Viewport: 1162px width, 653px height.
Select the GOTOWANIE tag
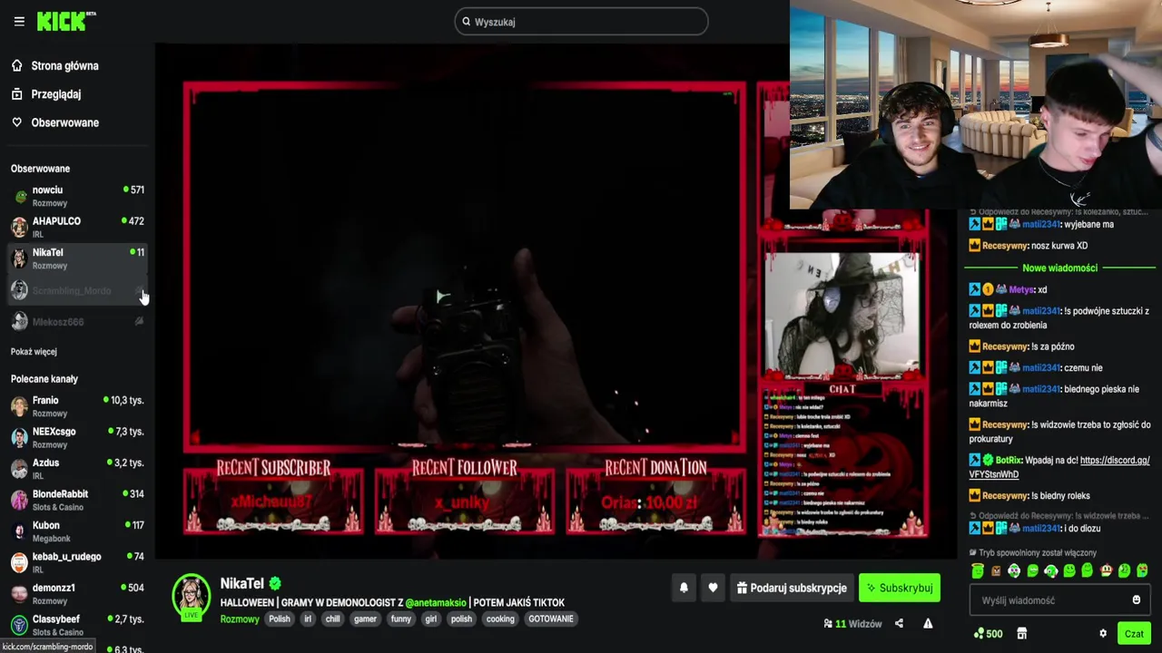pyautogui.click(x=551, y=619)
